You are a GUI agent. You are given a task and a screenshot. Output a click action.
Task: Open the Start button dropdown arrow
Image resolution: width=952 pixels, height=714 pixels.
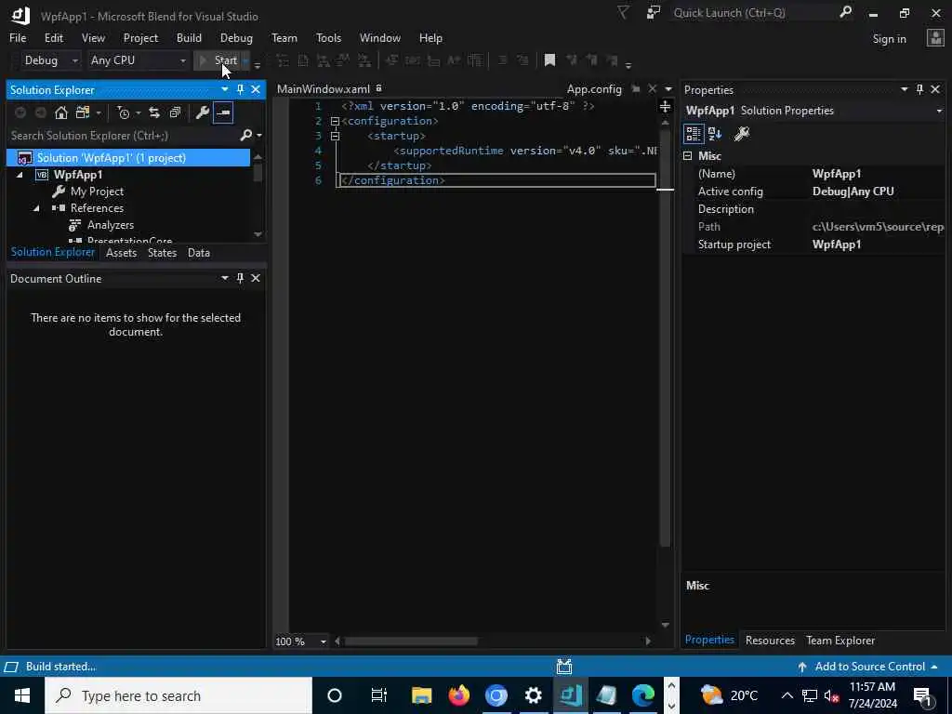pyautogui.click(x=245, y=60)
